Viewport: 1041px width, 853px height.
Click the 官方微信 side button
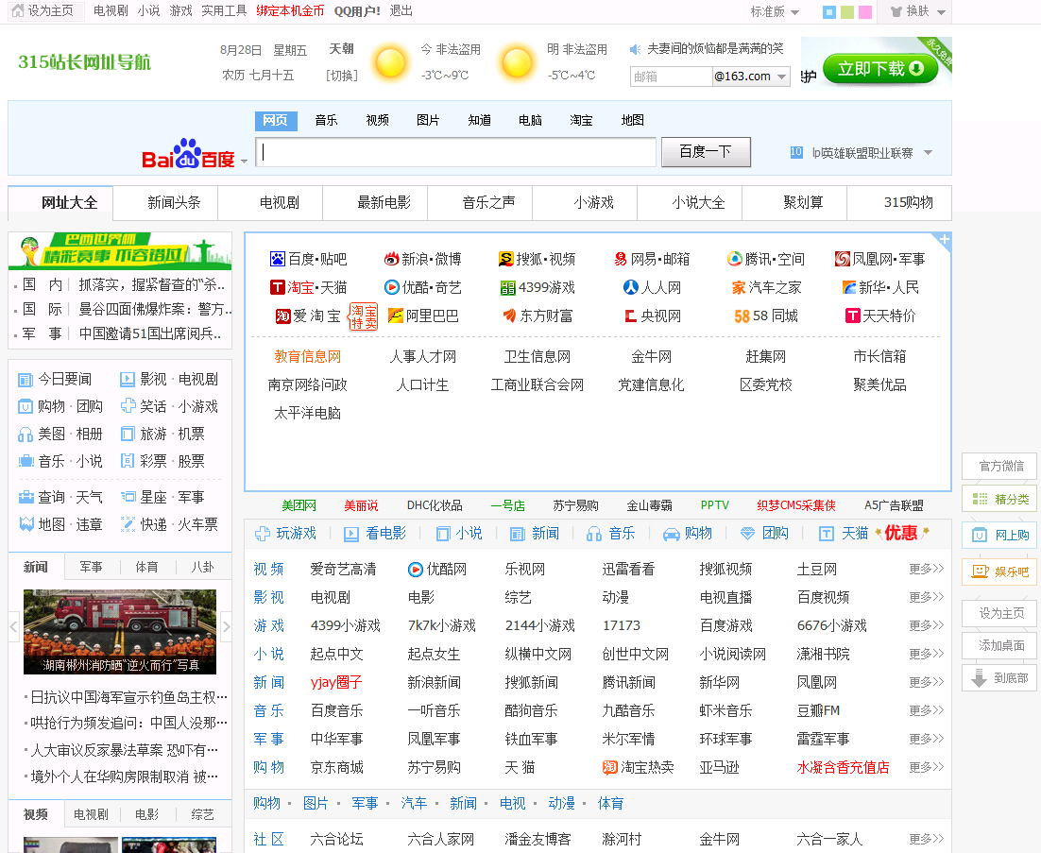(x=1001, y=466)
